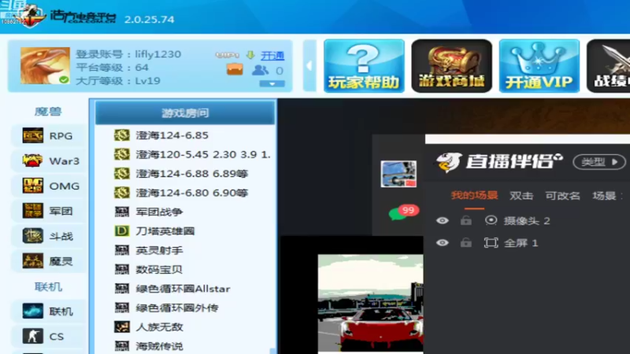Open the 开通VIP crown tile
630x354 pixels.
pyautogui.click(x=539, y=66)
